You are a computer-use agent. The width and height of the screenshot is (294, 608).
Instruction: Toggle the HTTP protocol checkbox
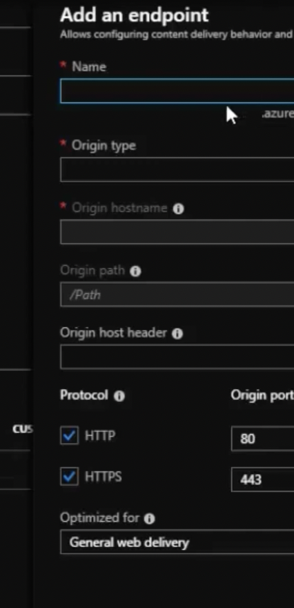[69, 436]
